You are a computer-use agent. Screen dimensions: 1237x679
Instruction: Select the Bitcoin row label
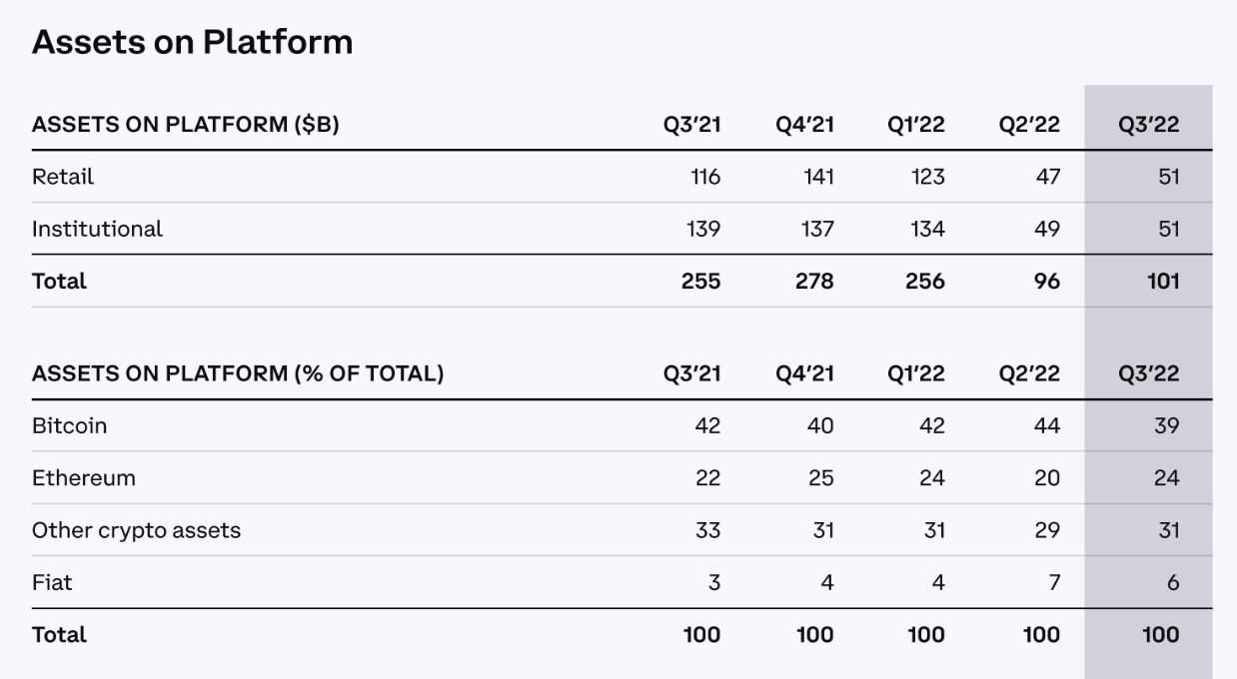pos(69,425)
